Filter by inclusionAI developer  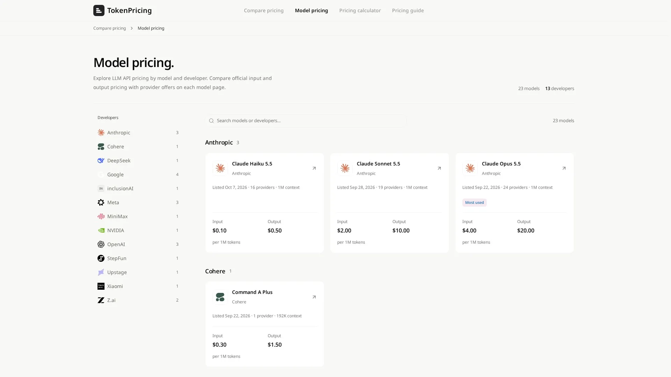click(138, 188)
